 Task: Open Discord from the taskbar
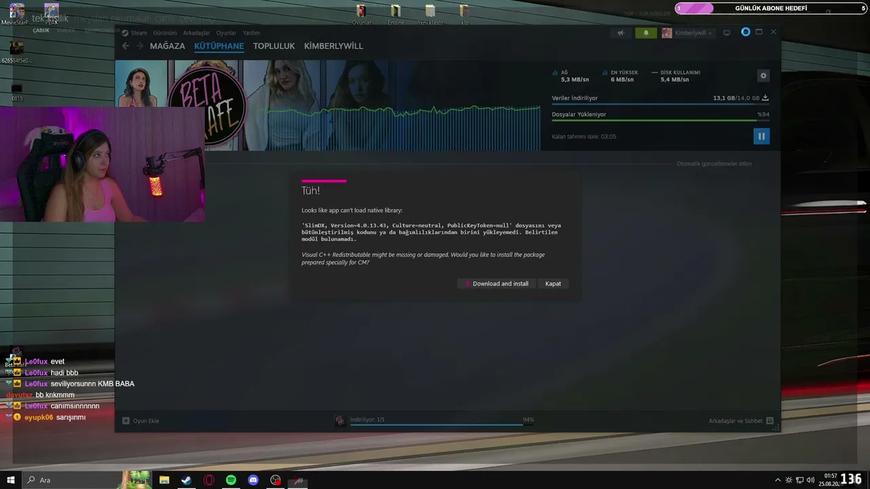click(254, 480)
